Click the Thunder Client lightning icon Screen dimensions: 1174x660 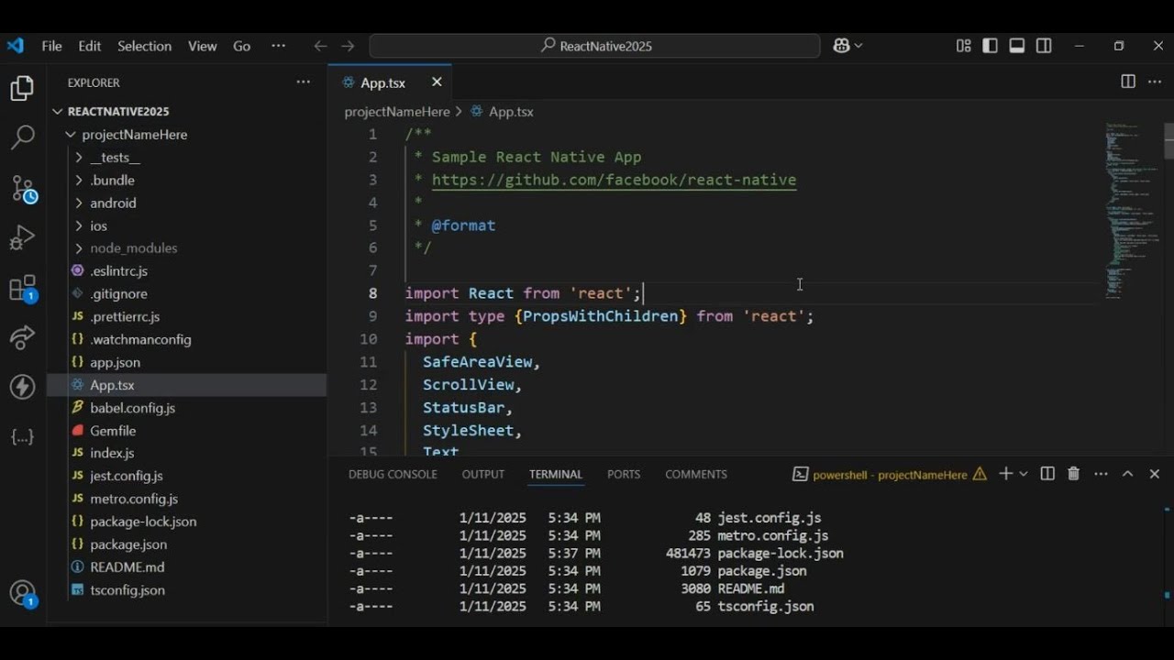pyautogui.click(x=22, y=387)
